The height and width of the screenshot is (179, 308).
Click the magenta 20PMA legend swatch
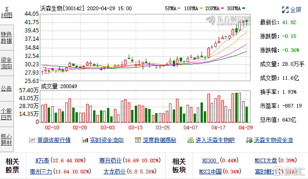click(x=222, y=8)
